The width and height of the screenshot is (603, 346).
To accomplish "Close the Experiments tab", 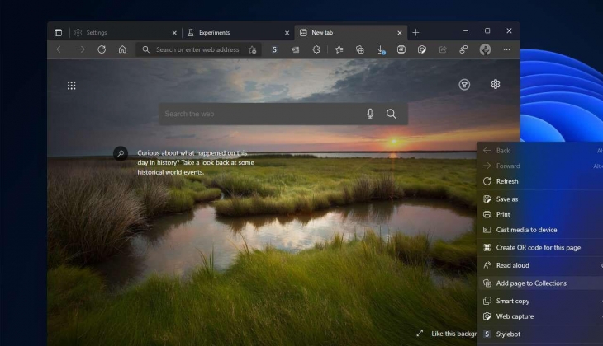I will (x=287, y=33).
